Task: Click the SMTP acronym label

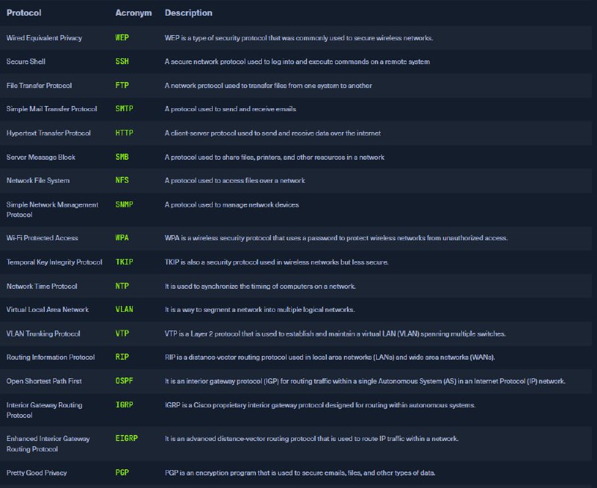Action: [124, 108]
